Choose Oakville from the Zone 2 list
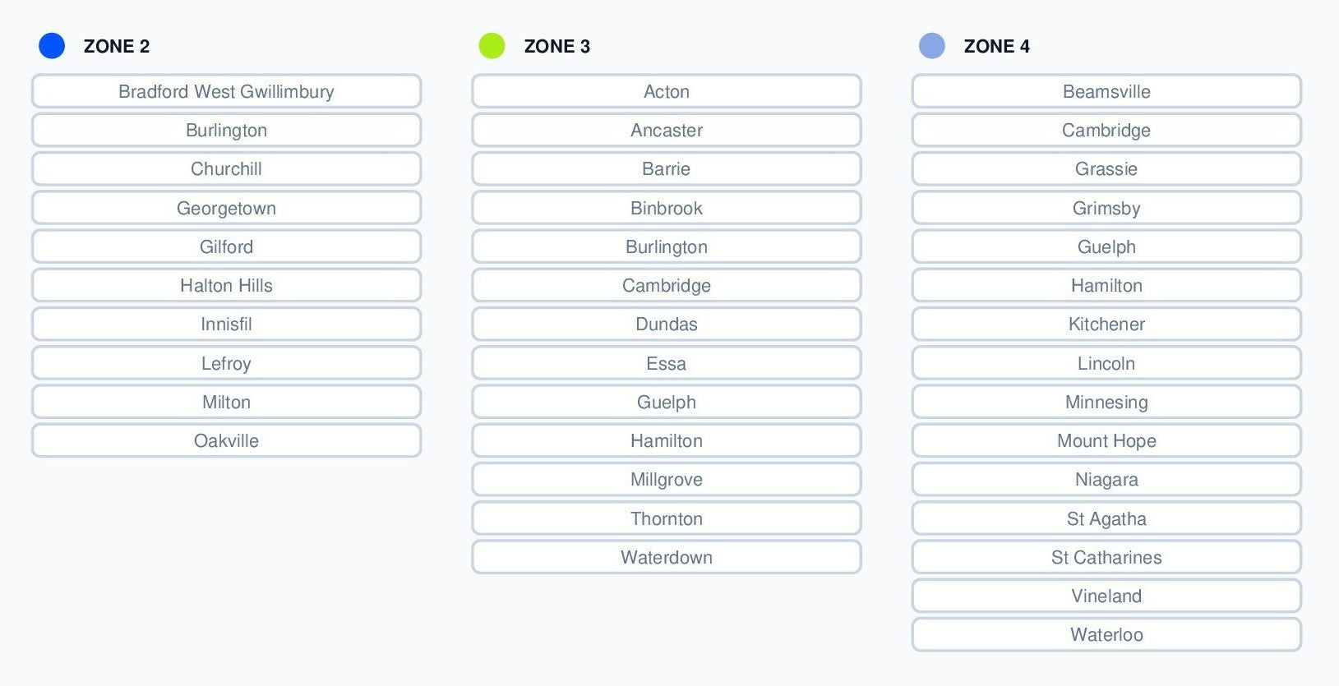This screenshot has width=1339, height=686. 226,441
